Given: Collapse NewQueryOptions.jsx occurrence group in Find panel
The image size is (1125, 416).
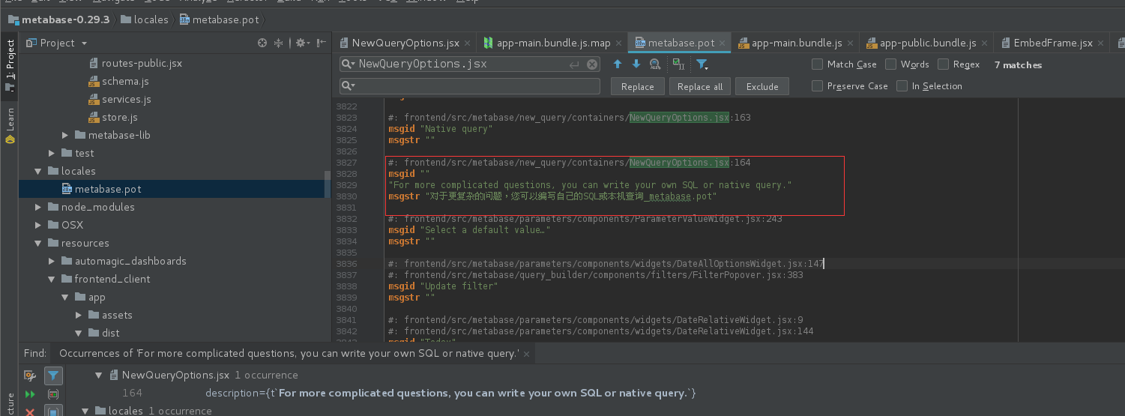Looking at the screenshot, I should click(99, 375).
